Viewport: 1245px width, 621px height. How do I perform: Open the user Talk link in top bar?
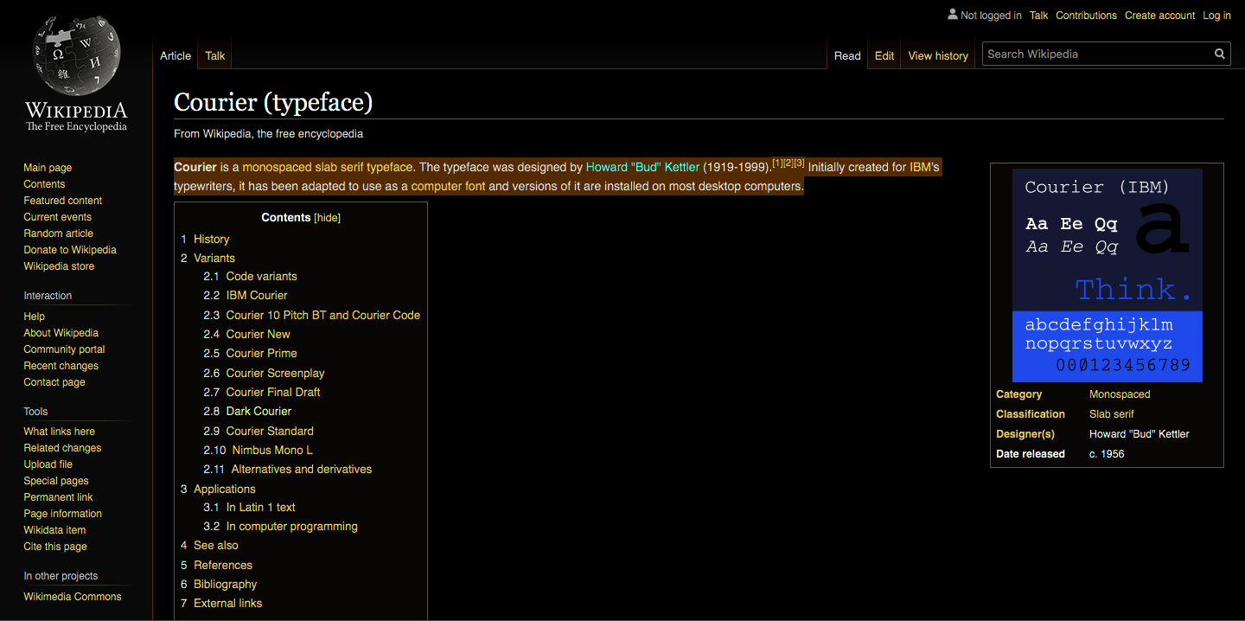tap(1039, 16)
